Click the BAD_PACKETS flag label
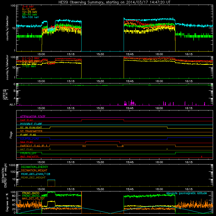Viewport: 216px width, 216px height. tap(29, 157)
